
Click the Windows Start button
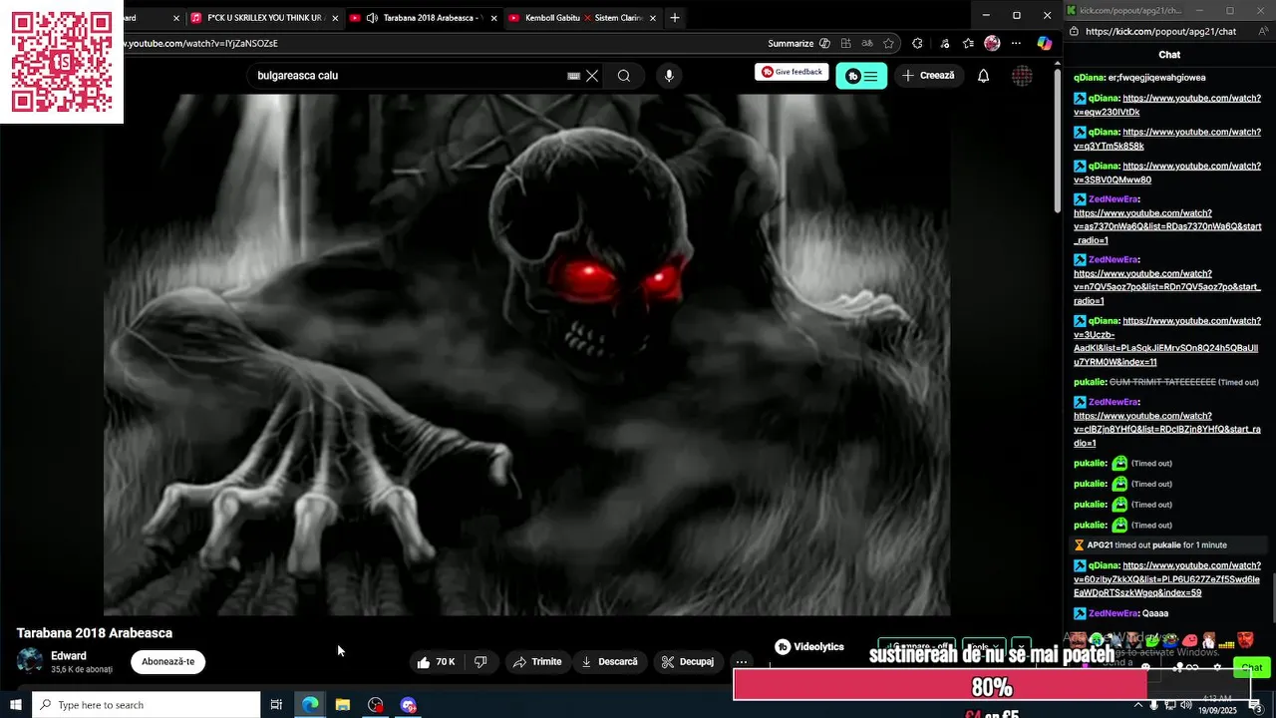pos(16,705)
